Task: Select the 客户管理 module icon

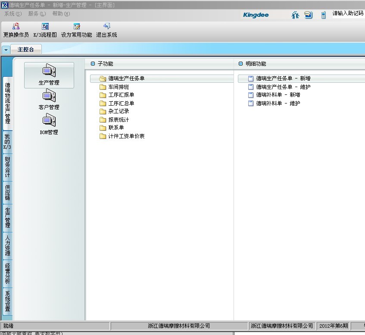Action: coord(49,96)
